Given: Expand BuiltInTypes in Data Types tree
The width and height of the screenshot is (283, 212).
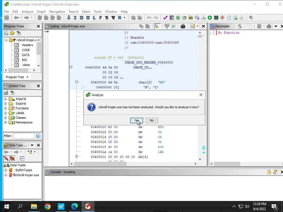Looking at the screenshot, I should [6, 170].
